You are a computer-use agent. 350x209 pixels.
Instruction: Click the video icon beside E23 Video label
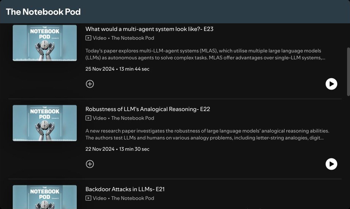pyautogui.click(x=88, y=38)
